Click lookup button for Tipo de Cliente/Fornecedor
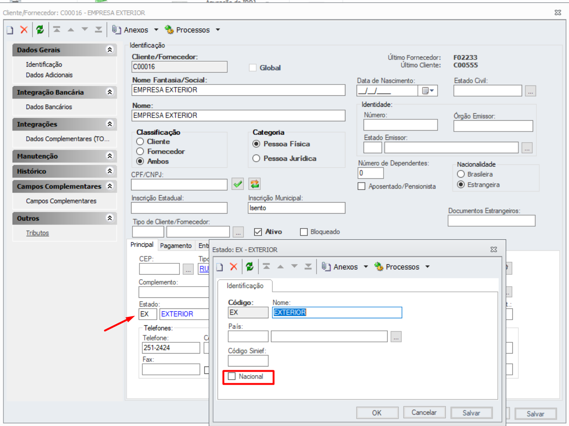This screenshot has width=569, height=426. click(238, 231)
